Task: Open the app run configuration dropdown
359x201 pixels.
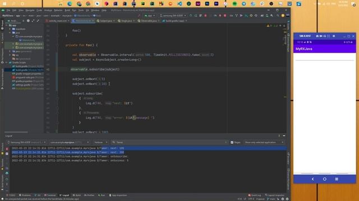Action: click(x=150, y=16)
